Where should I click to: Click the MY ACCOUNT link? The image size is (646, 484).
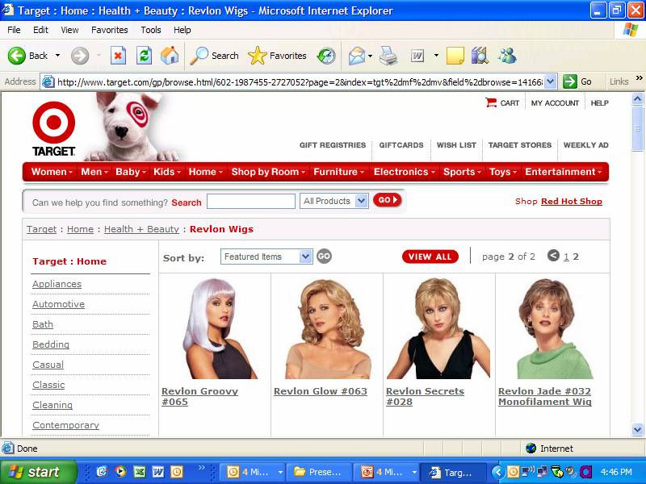tap(555, 103)
